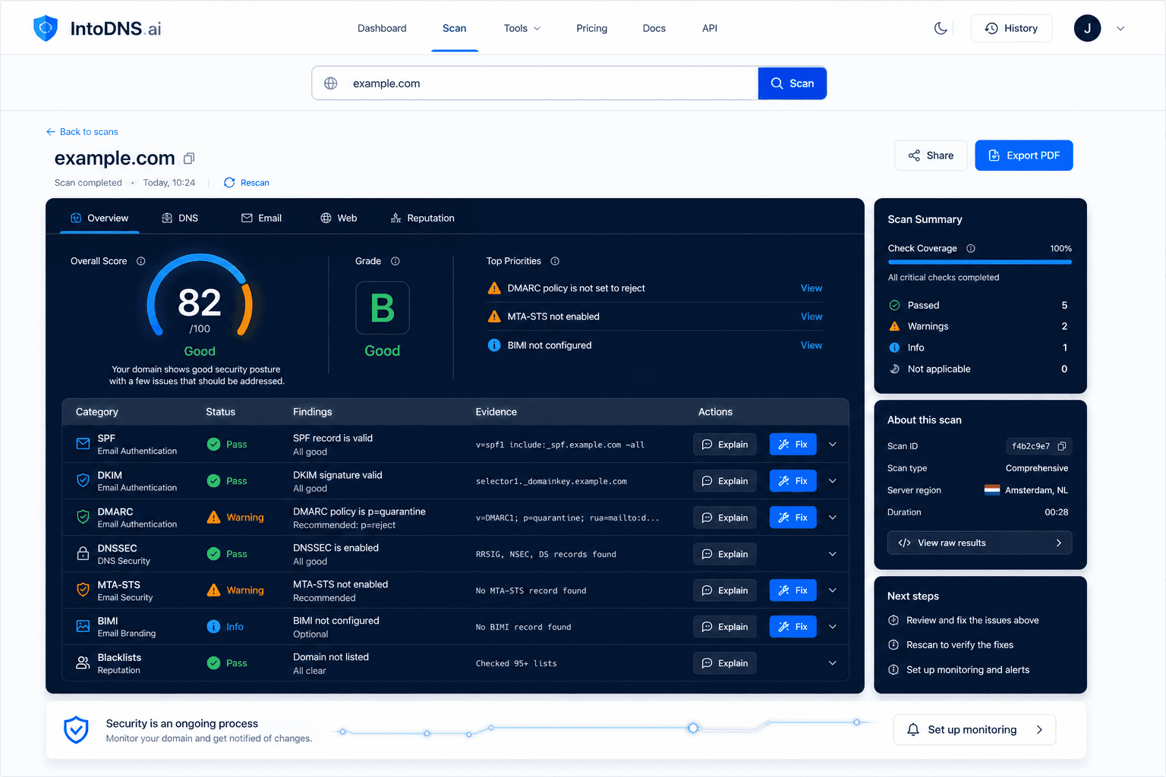Open History button
Image resolution: width=1166 pixels, height=777 pixels.
point(1011,28)
